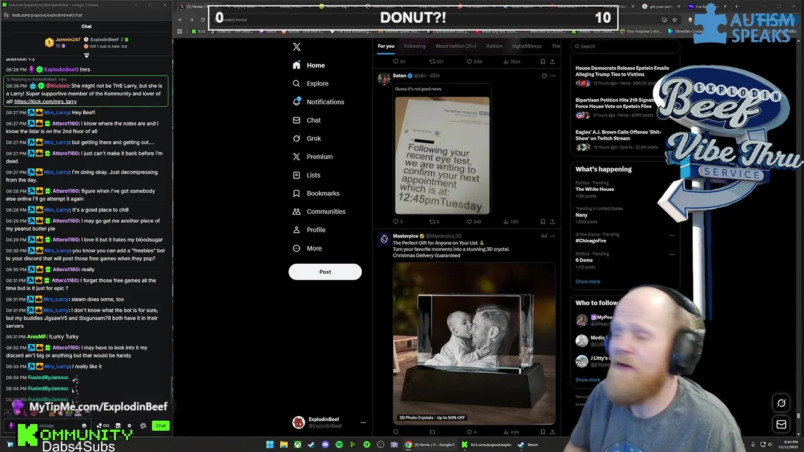The image size is (804, 452).
Task: Expand the More menu in sidebar
Action: click(307, 248)
